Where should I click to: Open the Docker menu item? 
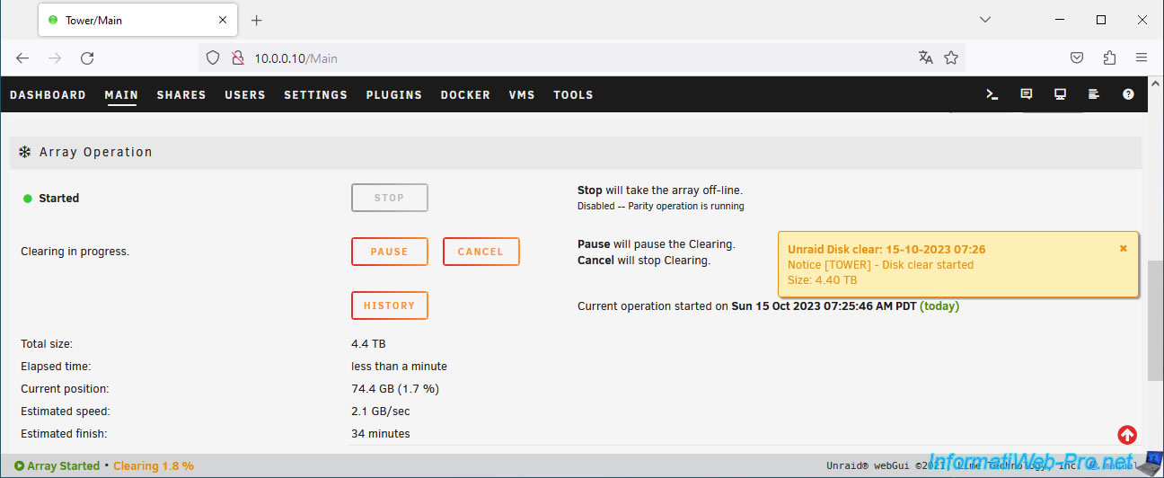point(465,95)
